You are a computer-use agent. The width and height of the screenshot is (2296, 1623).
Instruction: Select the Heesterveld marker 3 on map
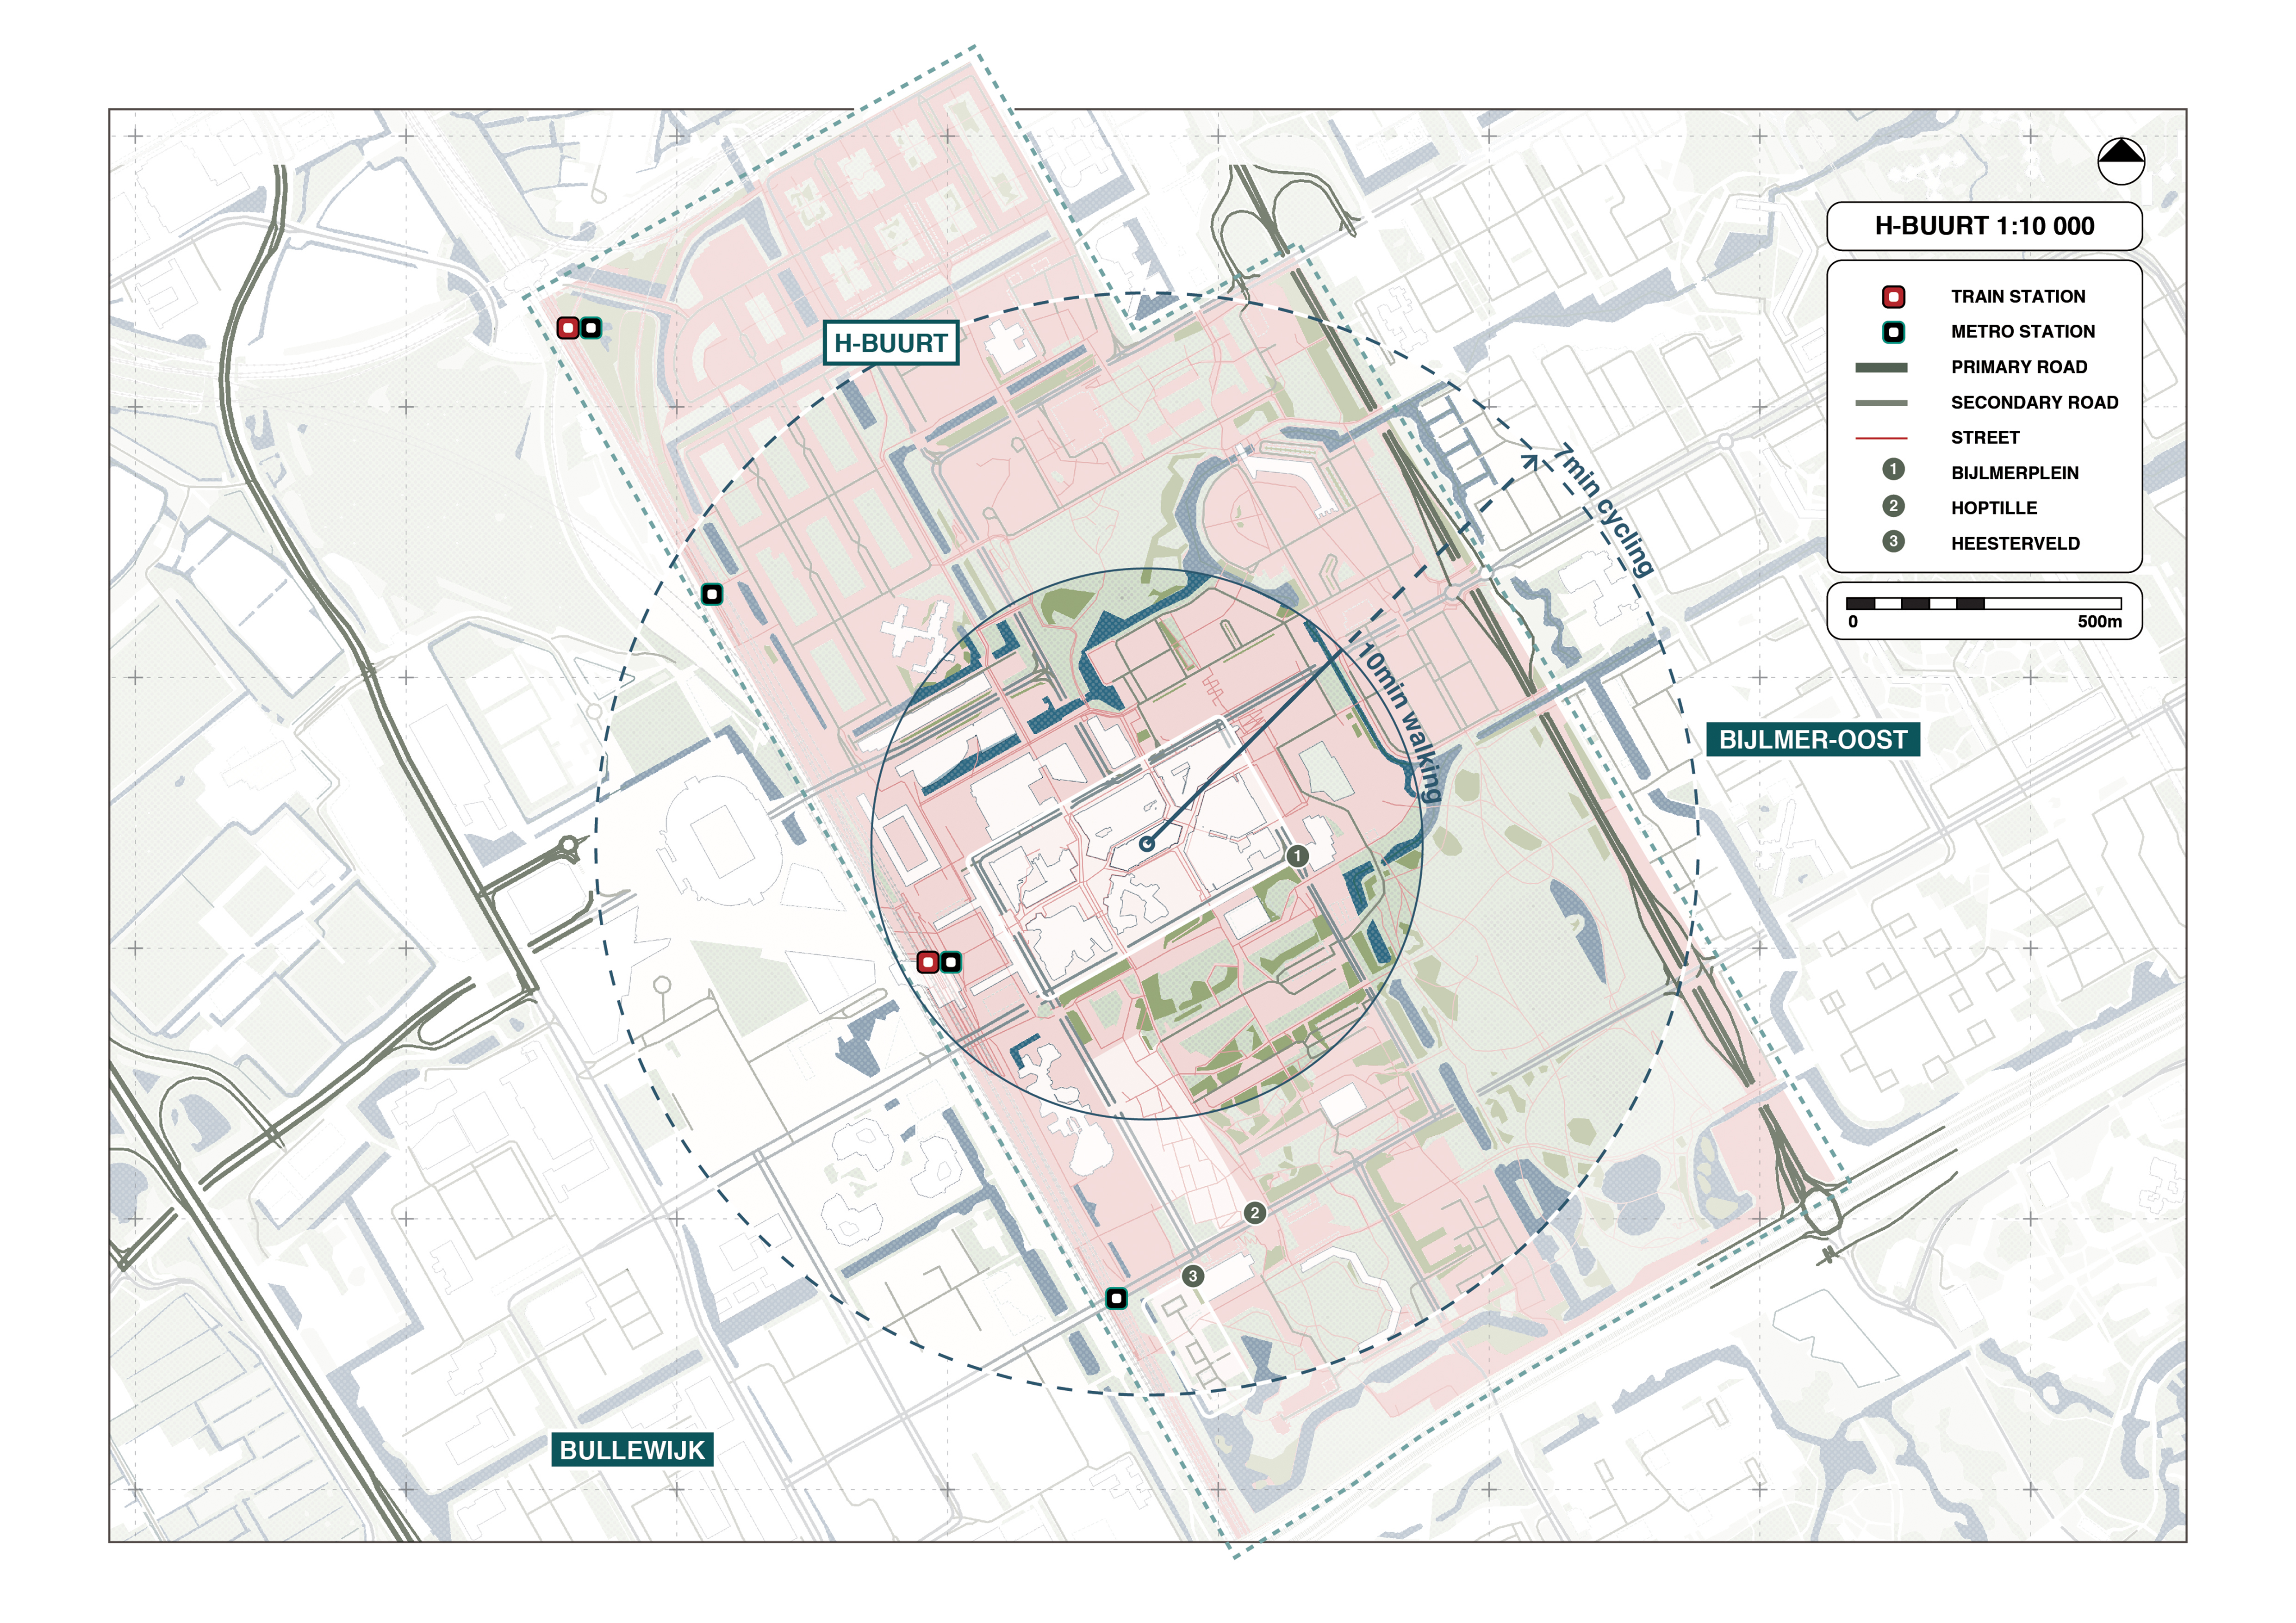[x=1192, y=1276]
